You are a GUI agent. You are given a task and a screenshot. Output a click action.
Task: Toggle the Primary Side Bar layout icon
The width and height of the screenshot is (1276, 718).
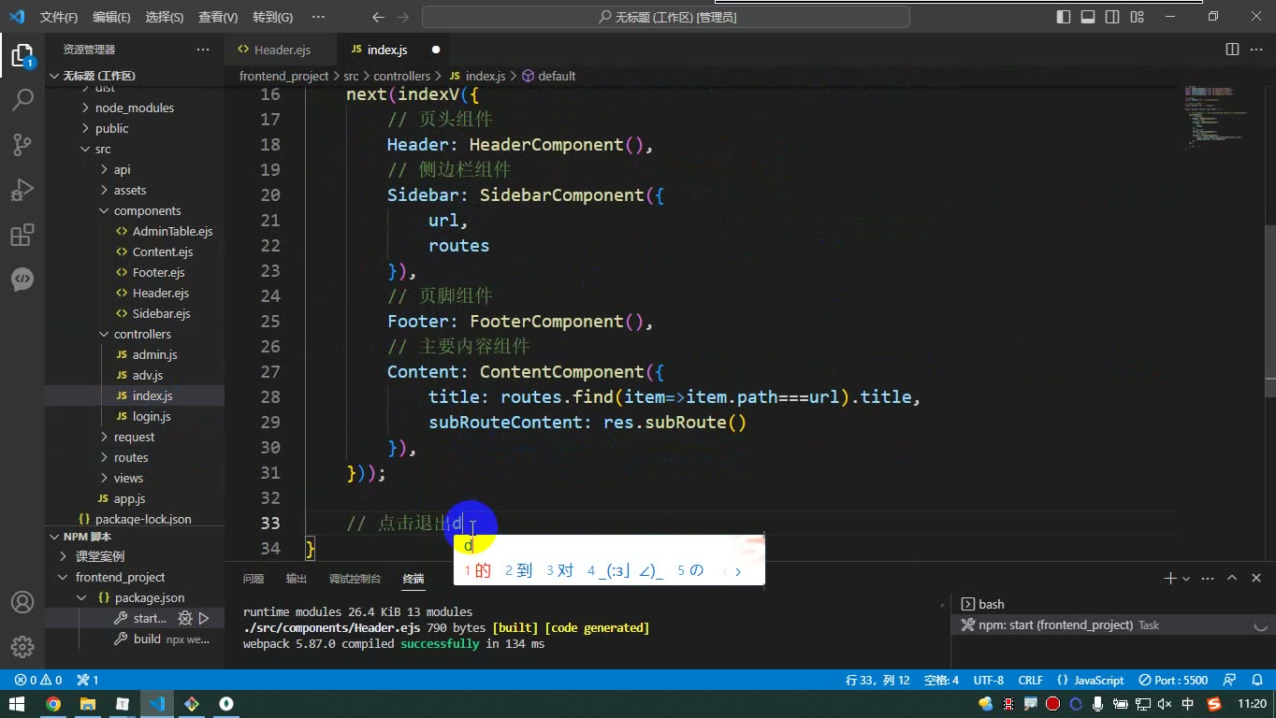coord(1064,17)
